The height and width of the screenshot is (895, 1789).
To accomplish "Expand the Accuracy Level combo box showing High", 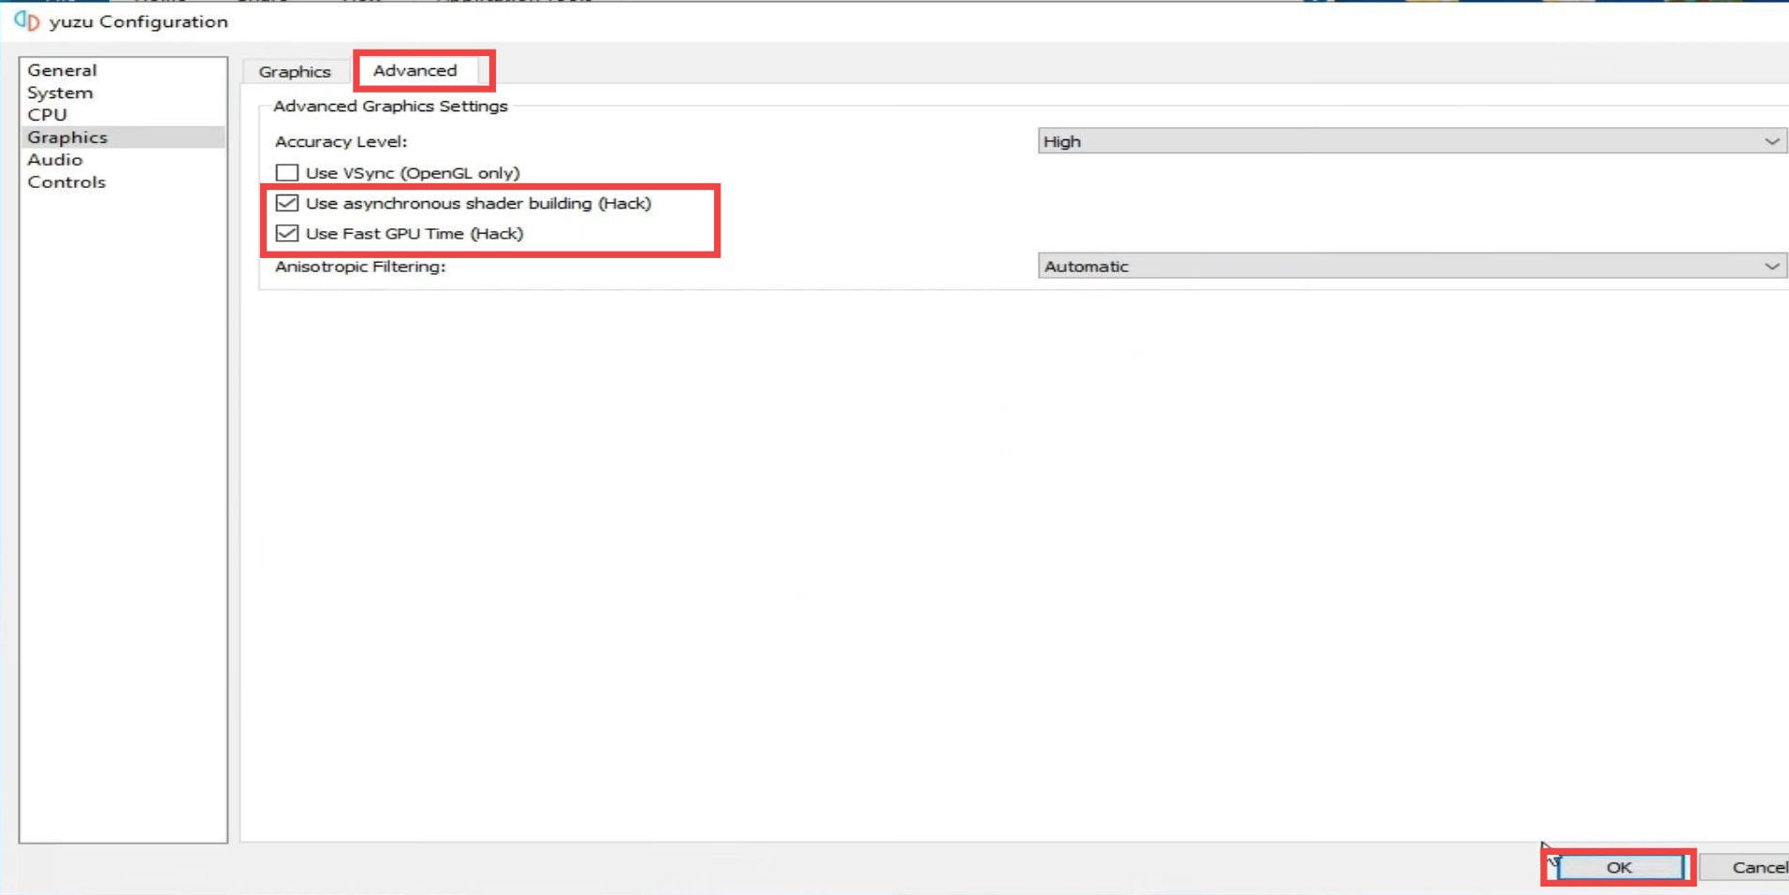I will point(1404,141).
